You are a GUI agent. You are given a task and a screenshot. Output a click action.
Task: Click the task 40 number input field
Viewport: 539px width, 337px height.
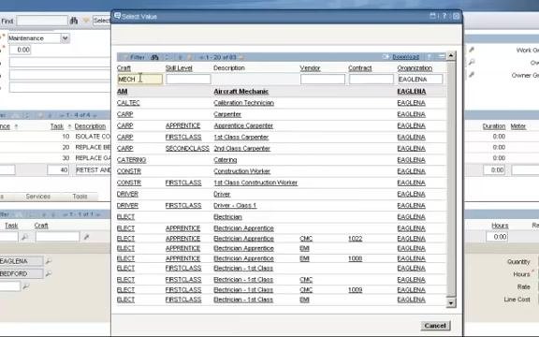click(58, 169)
